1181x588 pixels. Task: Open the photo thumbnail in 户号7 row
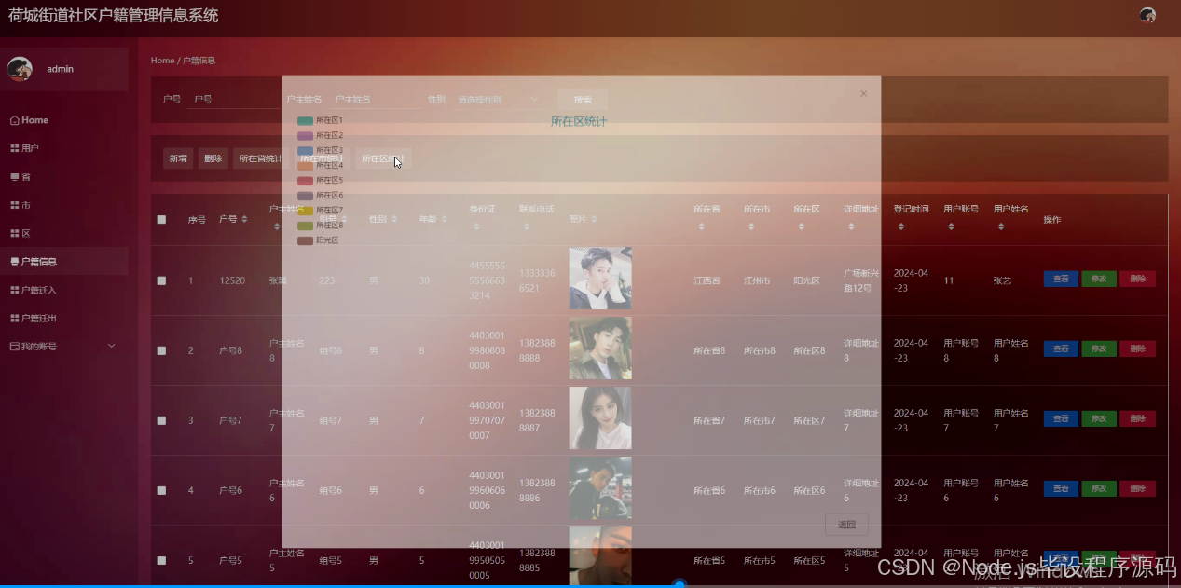(x=600, y=418)
